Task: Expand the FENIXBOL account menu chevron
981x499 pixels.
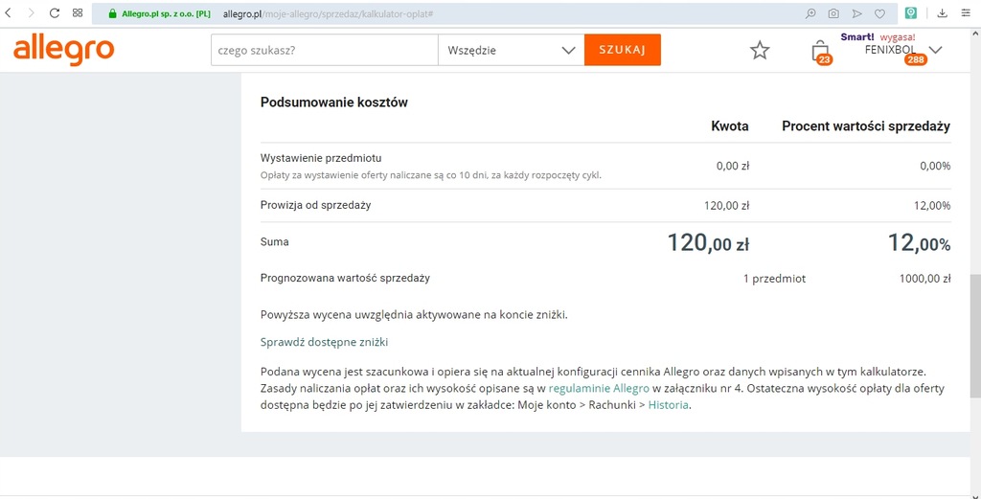Action: click(936, 50)
